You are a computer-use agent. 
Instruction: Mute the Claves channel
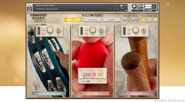point(129,29)
